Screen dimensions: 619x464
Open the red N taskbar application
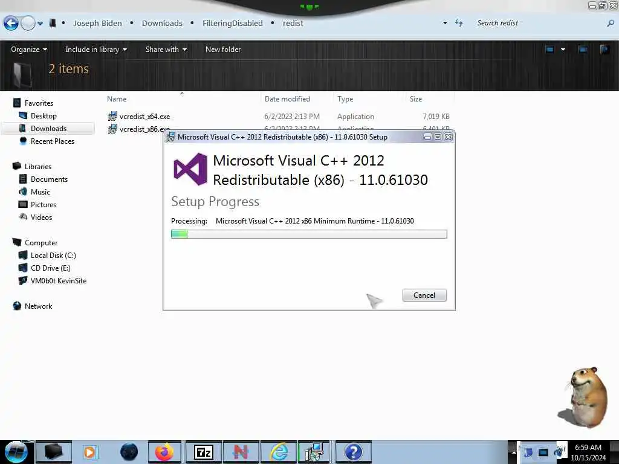(241, 452)
